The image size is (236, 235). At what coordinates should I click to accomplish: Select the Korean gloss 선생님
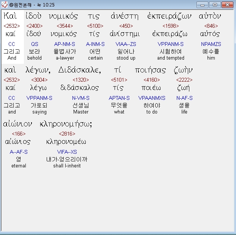coord(81,105)
